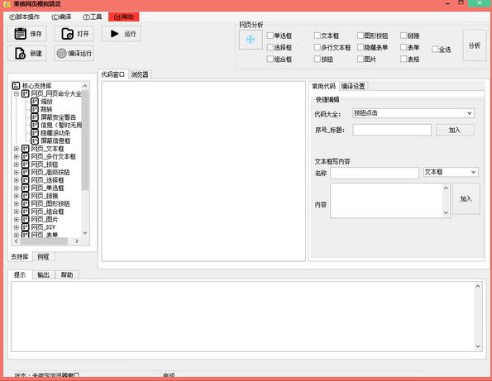This screenshot has width=492, height=381.
Task: Open the (H)帮助 menu
Action: (x=124, y=17)
